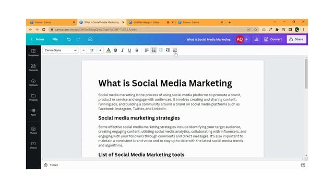The height and width of the screenshot is (188, 334).
Task: Reload the current page
Action: pyautogui.click(x=44, y=30)
